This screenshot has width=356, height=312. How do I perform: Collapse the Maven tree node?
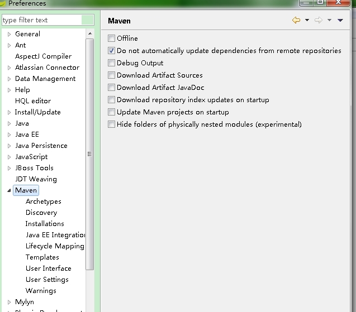(9, 190)
